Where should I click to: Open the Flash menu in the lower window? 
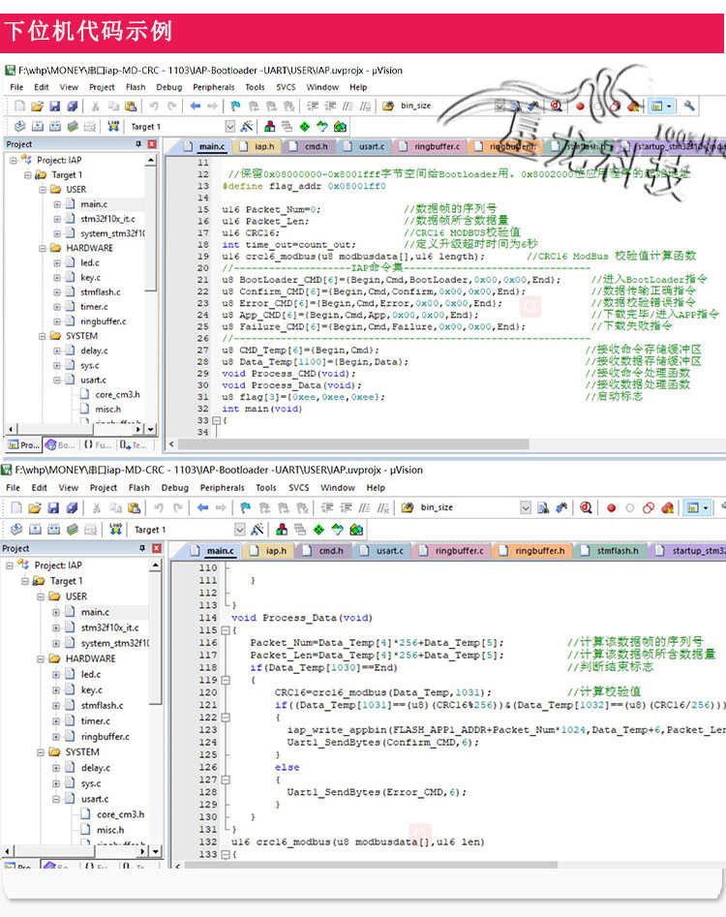[x=139, y=488]
